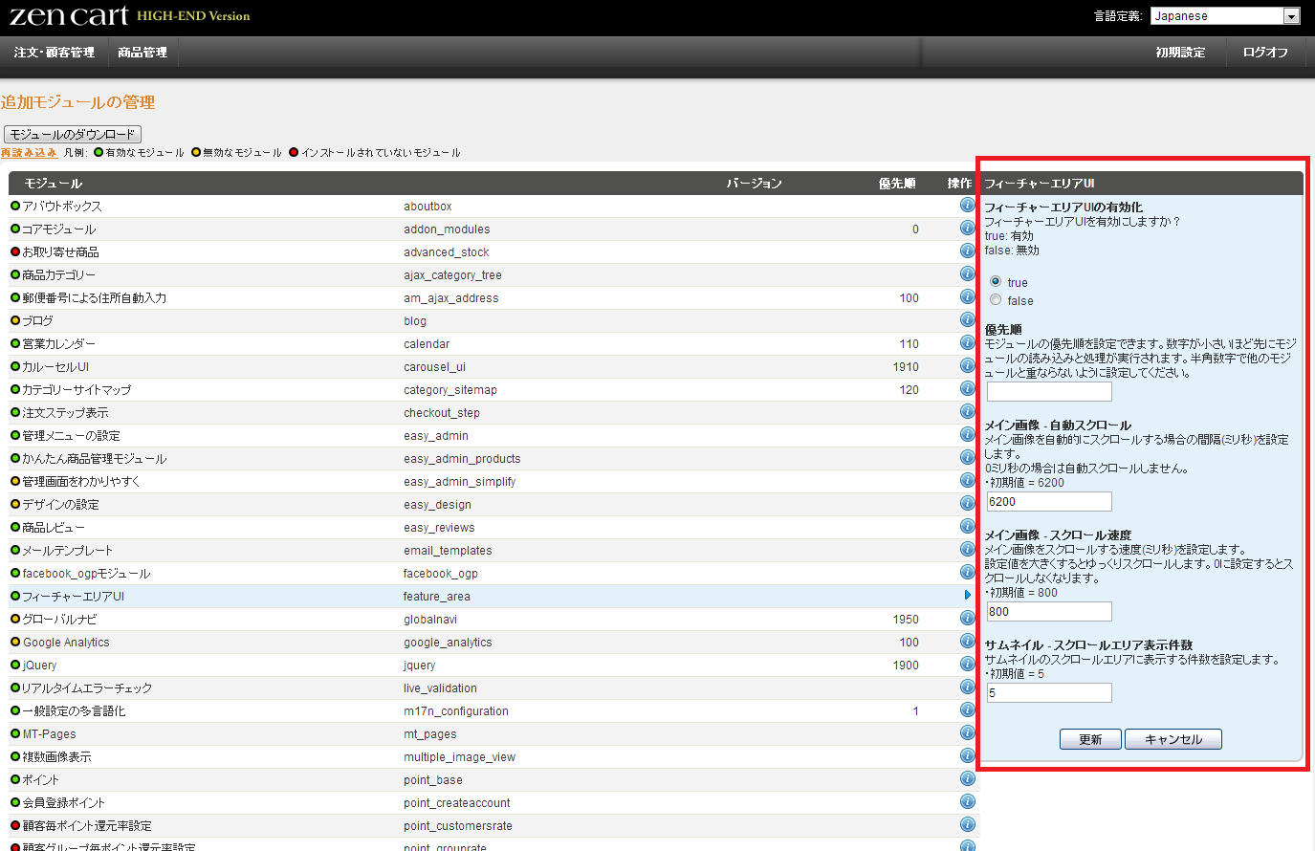This screenshot has width=1315, height=851.
Task: Select the true radio button
Action: pyautogui.click(x=996, y=282)
